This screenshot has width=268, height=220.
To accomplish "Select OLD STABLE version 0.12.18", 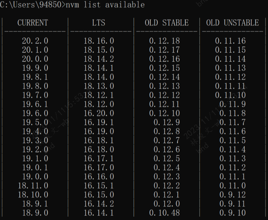I will tap(164, 41).
